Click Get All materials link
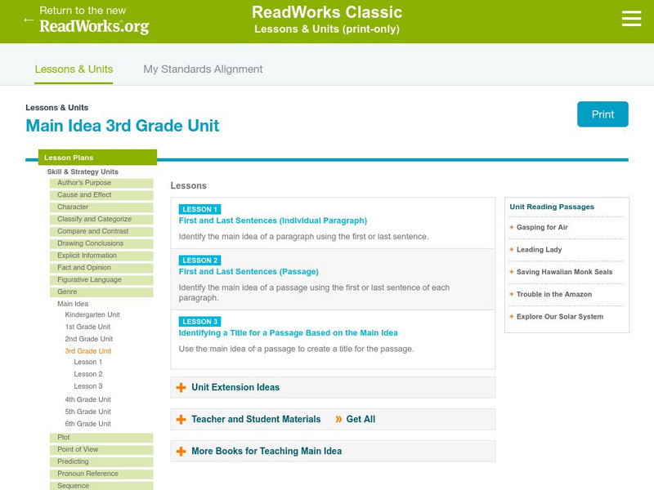Image resolution: width=654 pixels, height=490 pixels. pos(361,419)
